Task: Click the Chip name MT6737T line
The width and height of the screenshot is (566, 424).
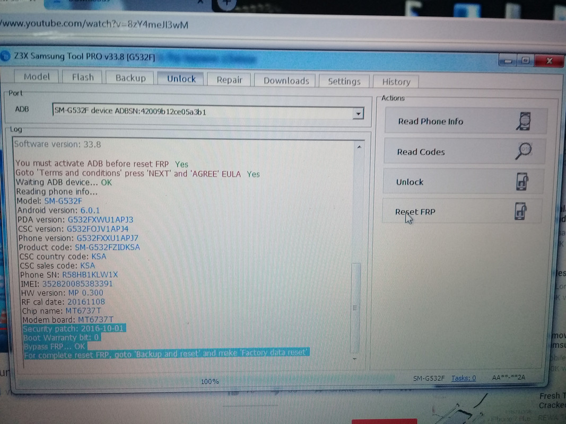Action: pyautogui.click(x=62, y=311)
